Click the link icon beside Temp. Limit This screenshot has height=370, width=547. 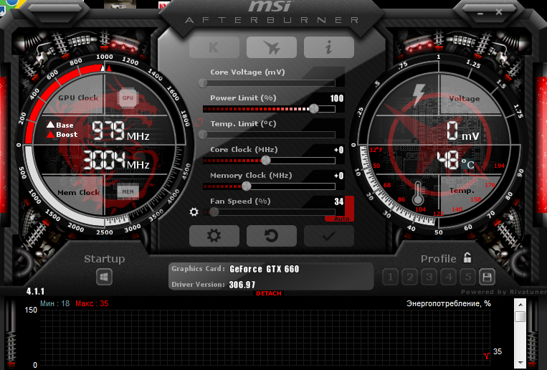pyautogui.click(x=199, y=123)
